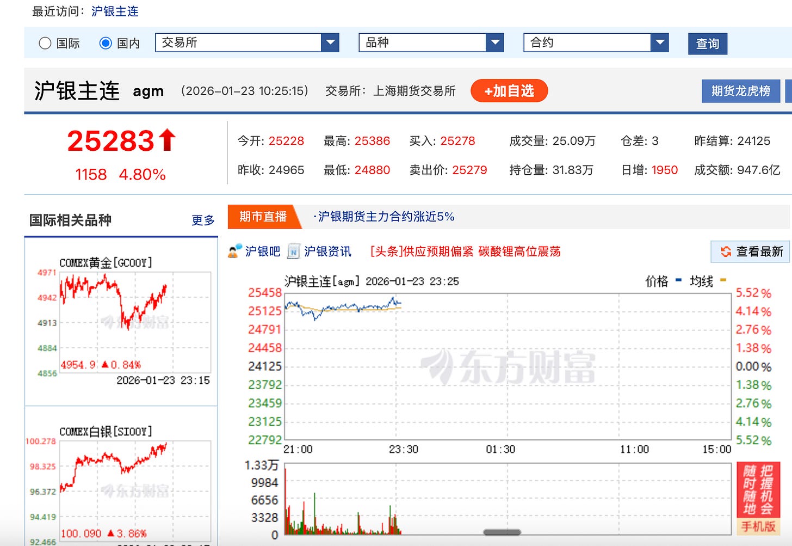The height and width of the screenshot is (546, 792).
Task: Open the 沪银资讯 link
Action: pyautogui.click(x=327, y=251)
